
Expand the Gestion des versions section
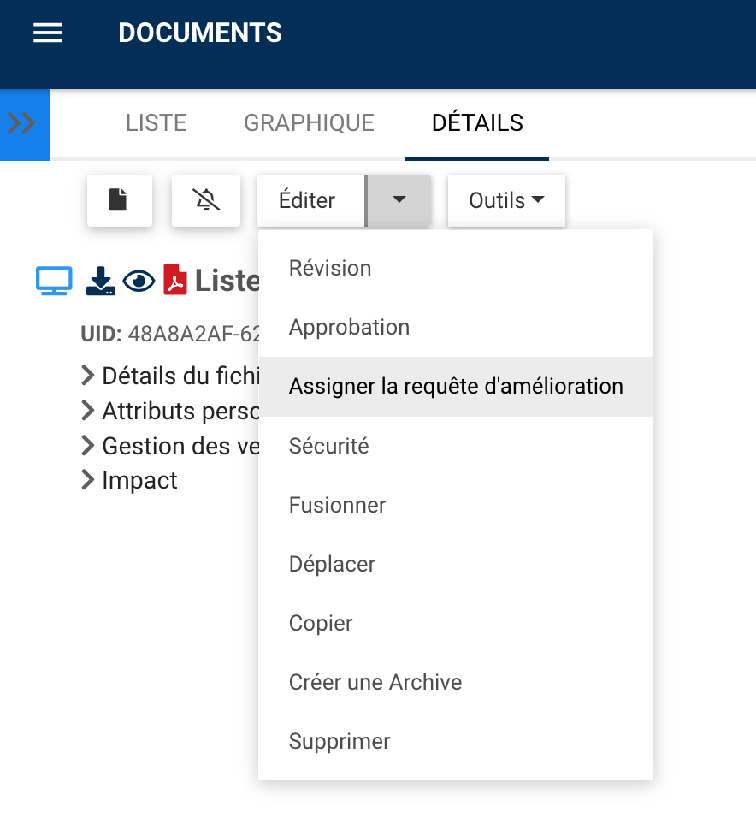pos(171,446)
